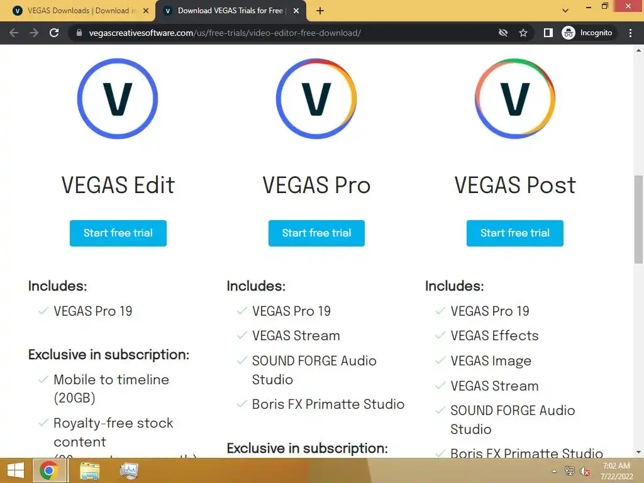This screenshot has width=644, height=483.
Task: Close the Download VEGAS Trials tab
Action: pos(296,11)
